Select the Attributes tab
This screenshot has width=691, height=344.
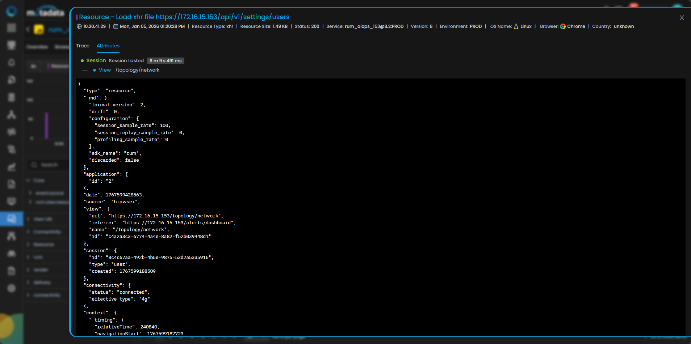click(108, 46)
